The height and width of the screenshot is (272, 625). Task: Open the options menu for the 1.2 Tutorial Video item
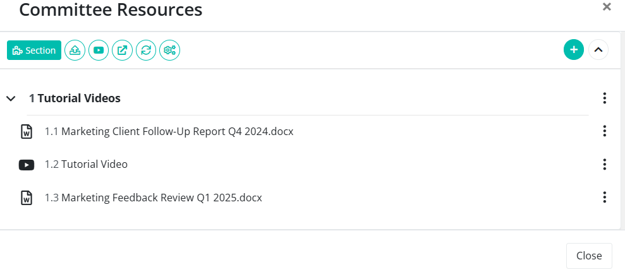pos(605,164)
